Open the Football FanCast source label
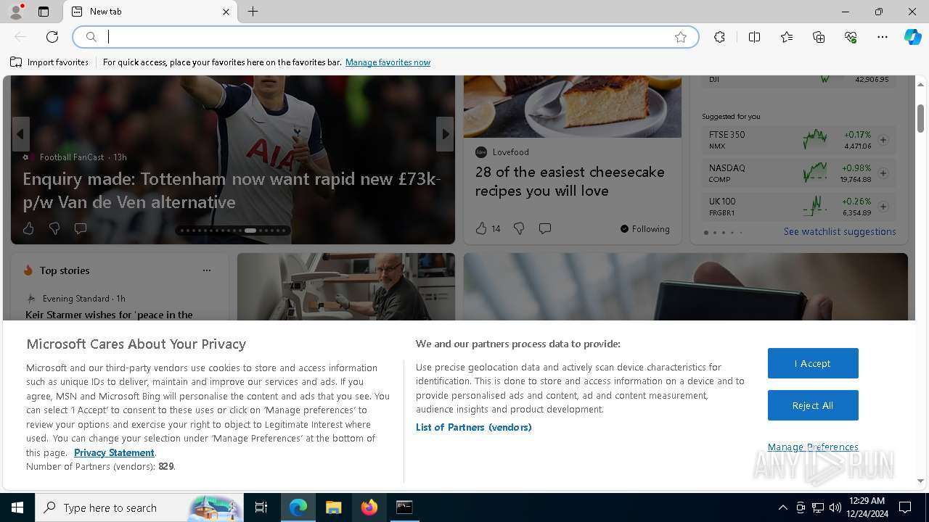This screenshot has height=522, width=929. click(72, 157)
